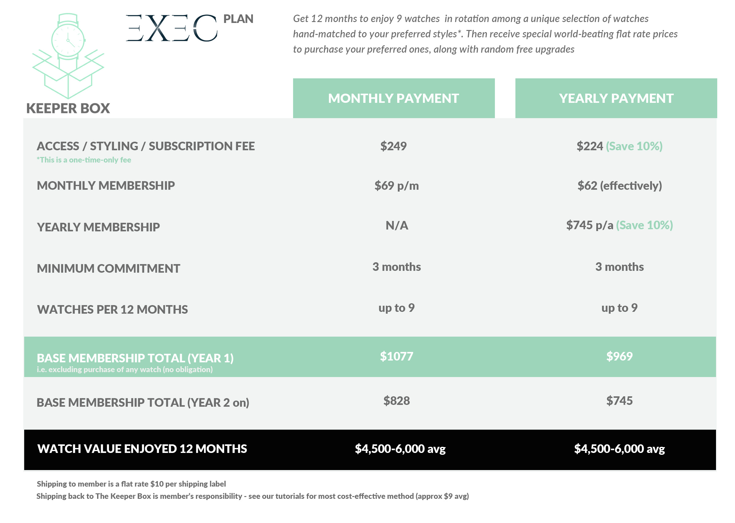
Task: Click the $969 yearly Year 1 total
Action: tap(619, 356)
